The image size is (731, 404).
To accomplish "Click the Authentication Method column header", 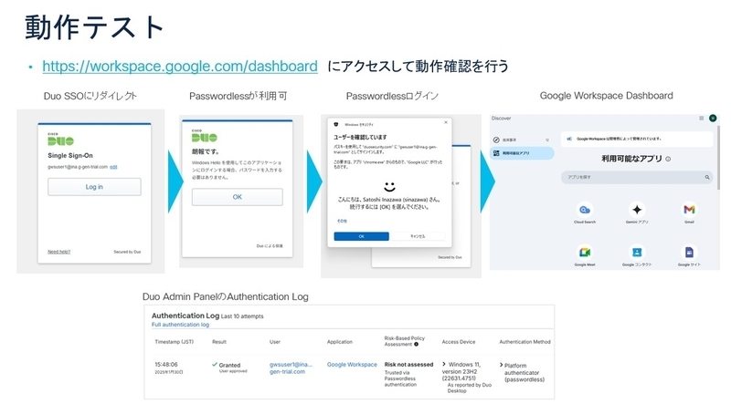I will [x=524, y=342].
